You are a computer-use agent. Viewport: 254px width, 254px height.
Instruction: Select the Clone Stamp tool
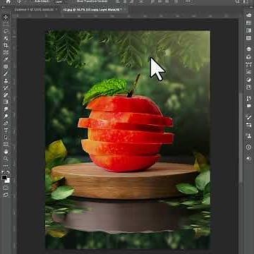pos(6,80)
